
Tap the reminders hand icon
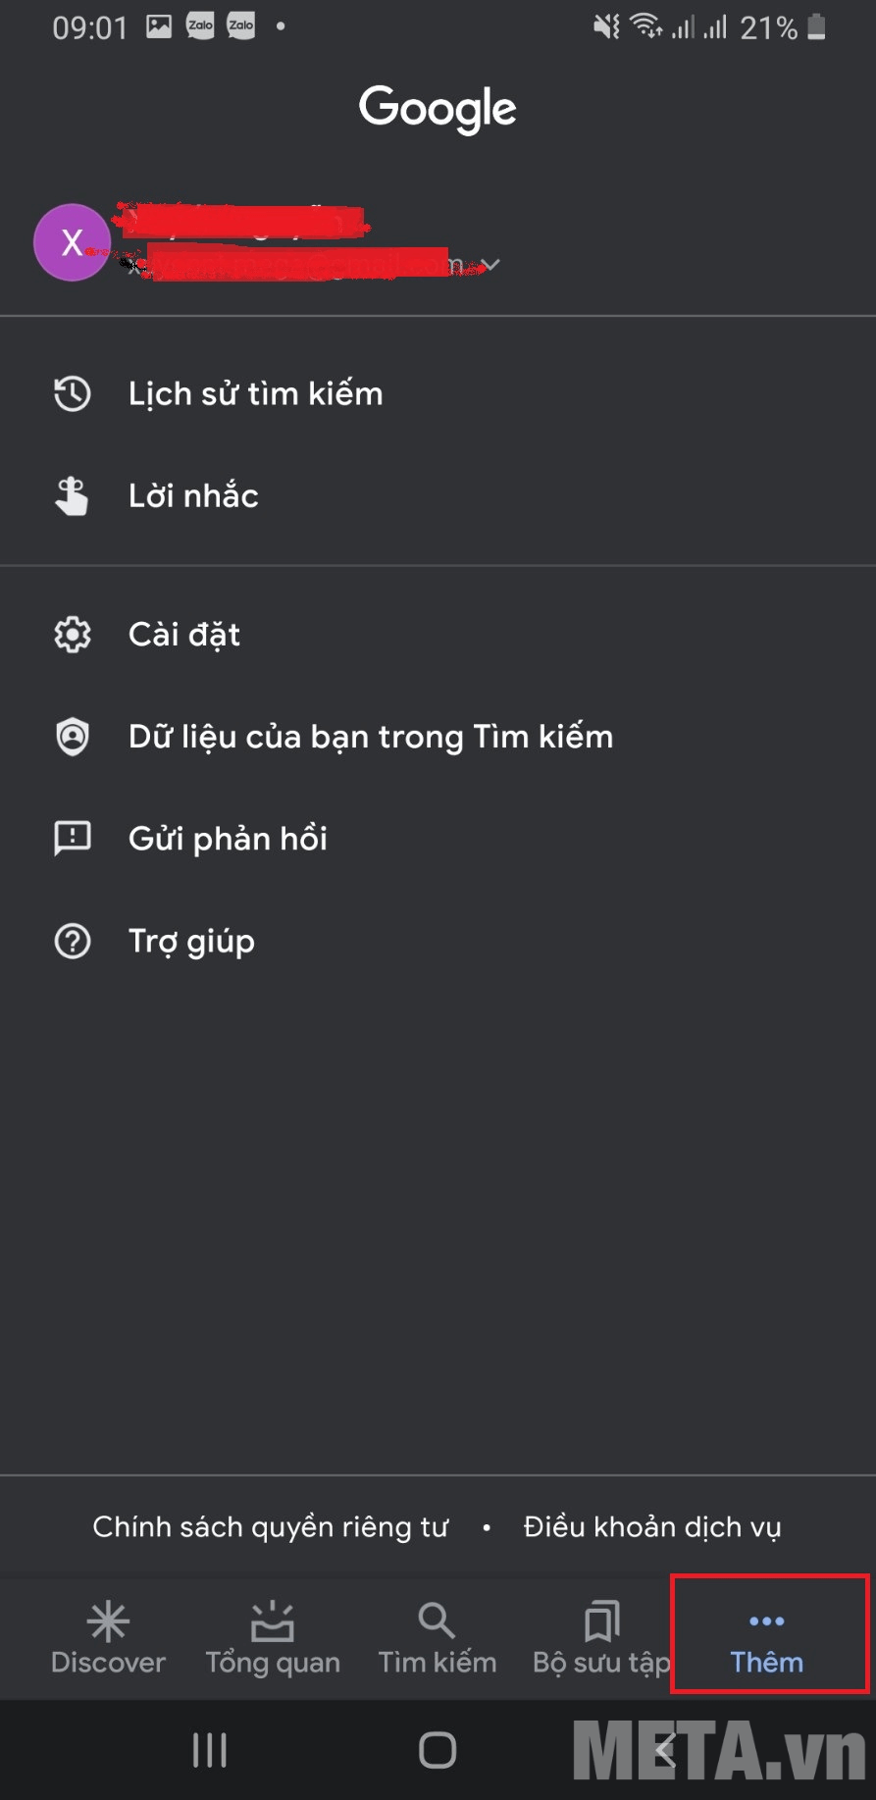(x=72, y=496)
